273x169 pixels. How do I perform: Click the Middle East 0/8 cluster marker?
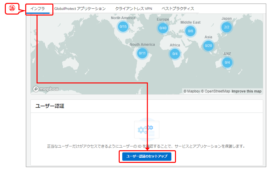(x=191, y=31)
